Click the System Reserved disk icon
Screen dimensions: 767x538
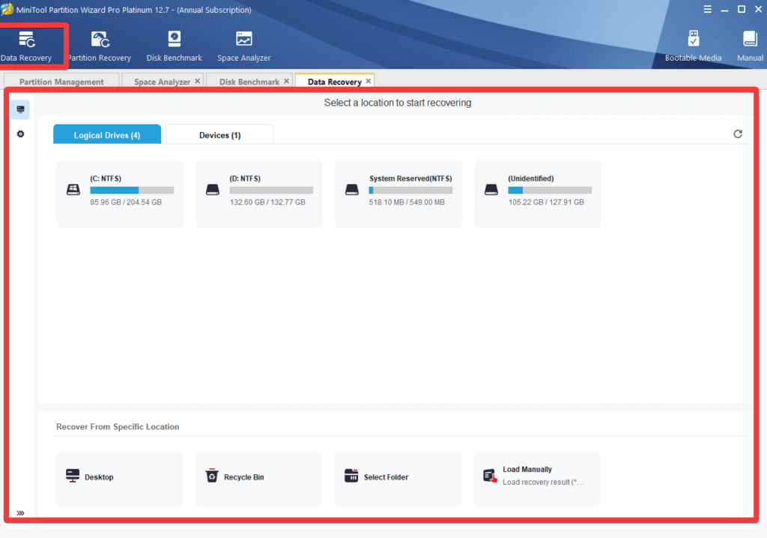352,190
